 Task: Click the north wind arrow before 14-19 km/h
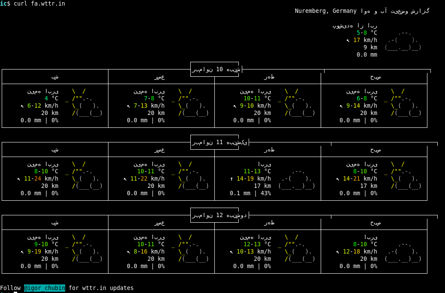pos(232,179)
